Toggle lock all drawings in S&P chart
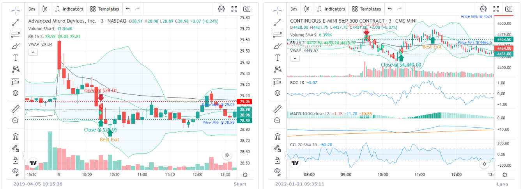This screenshot has width=522, height=189. click(278, 160)
